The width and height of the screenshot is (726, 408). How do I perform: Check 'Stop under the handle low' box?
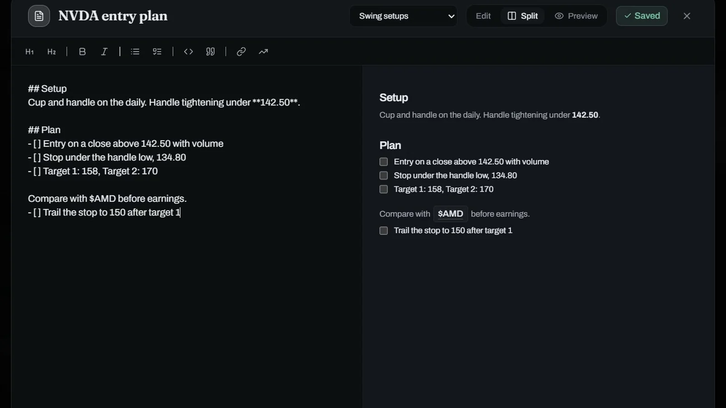tap(383, 175)
